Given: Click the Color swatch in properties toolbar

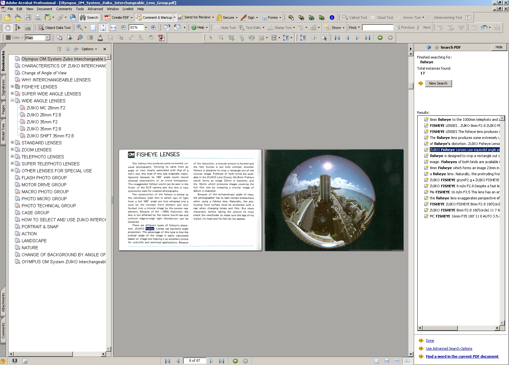Looking at the screenshot, I should pos(8,38).
